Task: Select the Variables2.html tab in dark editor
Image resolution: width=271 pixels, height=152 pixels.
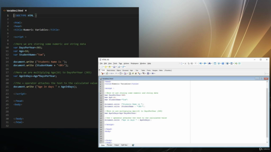Action: (x=15, y=11)
